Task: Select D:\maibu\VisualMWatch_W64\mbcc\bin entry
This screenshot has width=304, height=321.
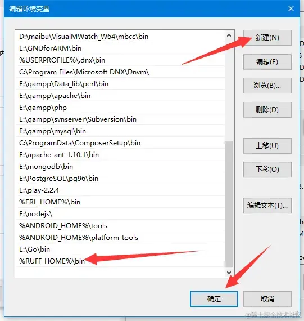Action: (x=120, y=37)
